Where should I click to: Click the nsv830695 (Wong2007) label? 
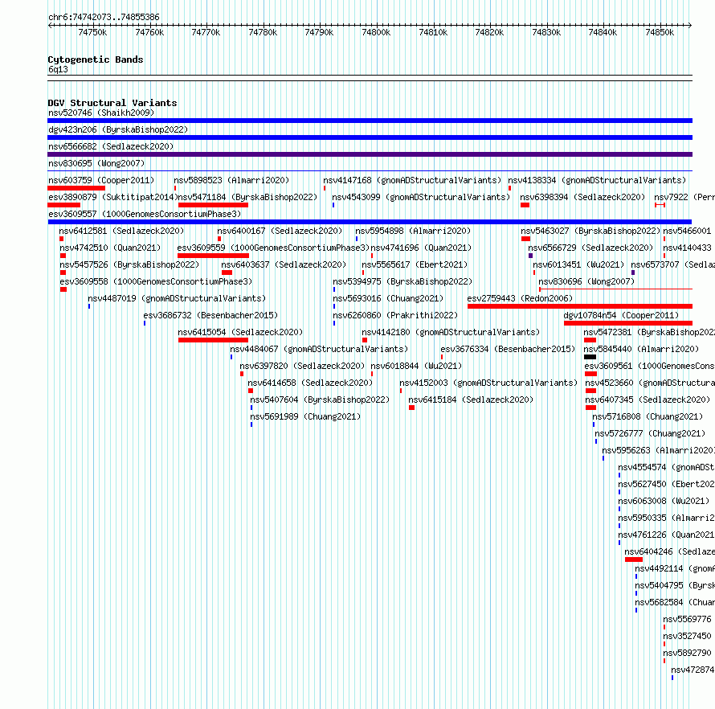(x=96, y=163)
